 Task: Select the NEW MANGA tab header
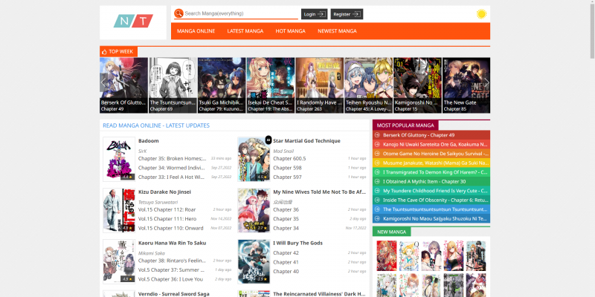coord(392,232)
